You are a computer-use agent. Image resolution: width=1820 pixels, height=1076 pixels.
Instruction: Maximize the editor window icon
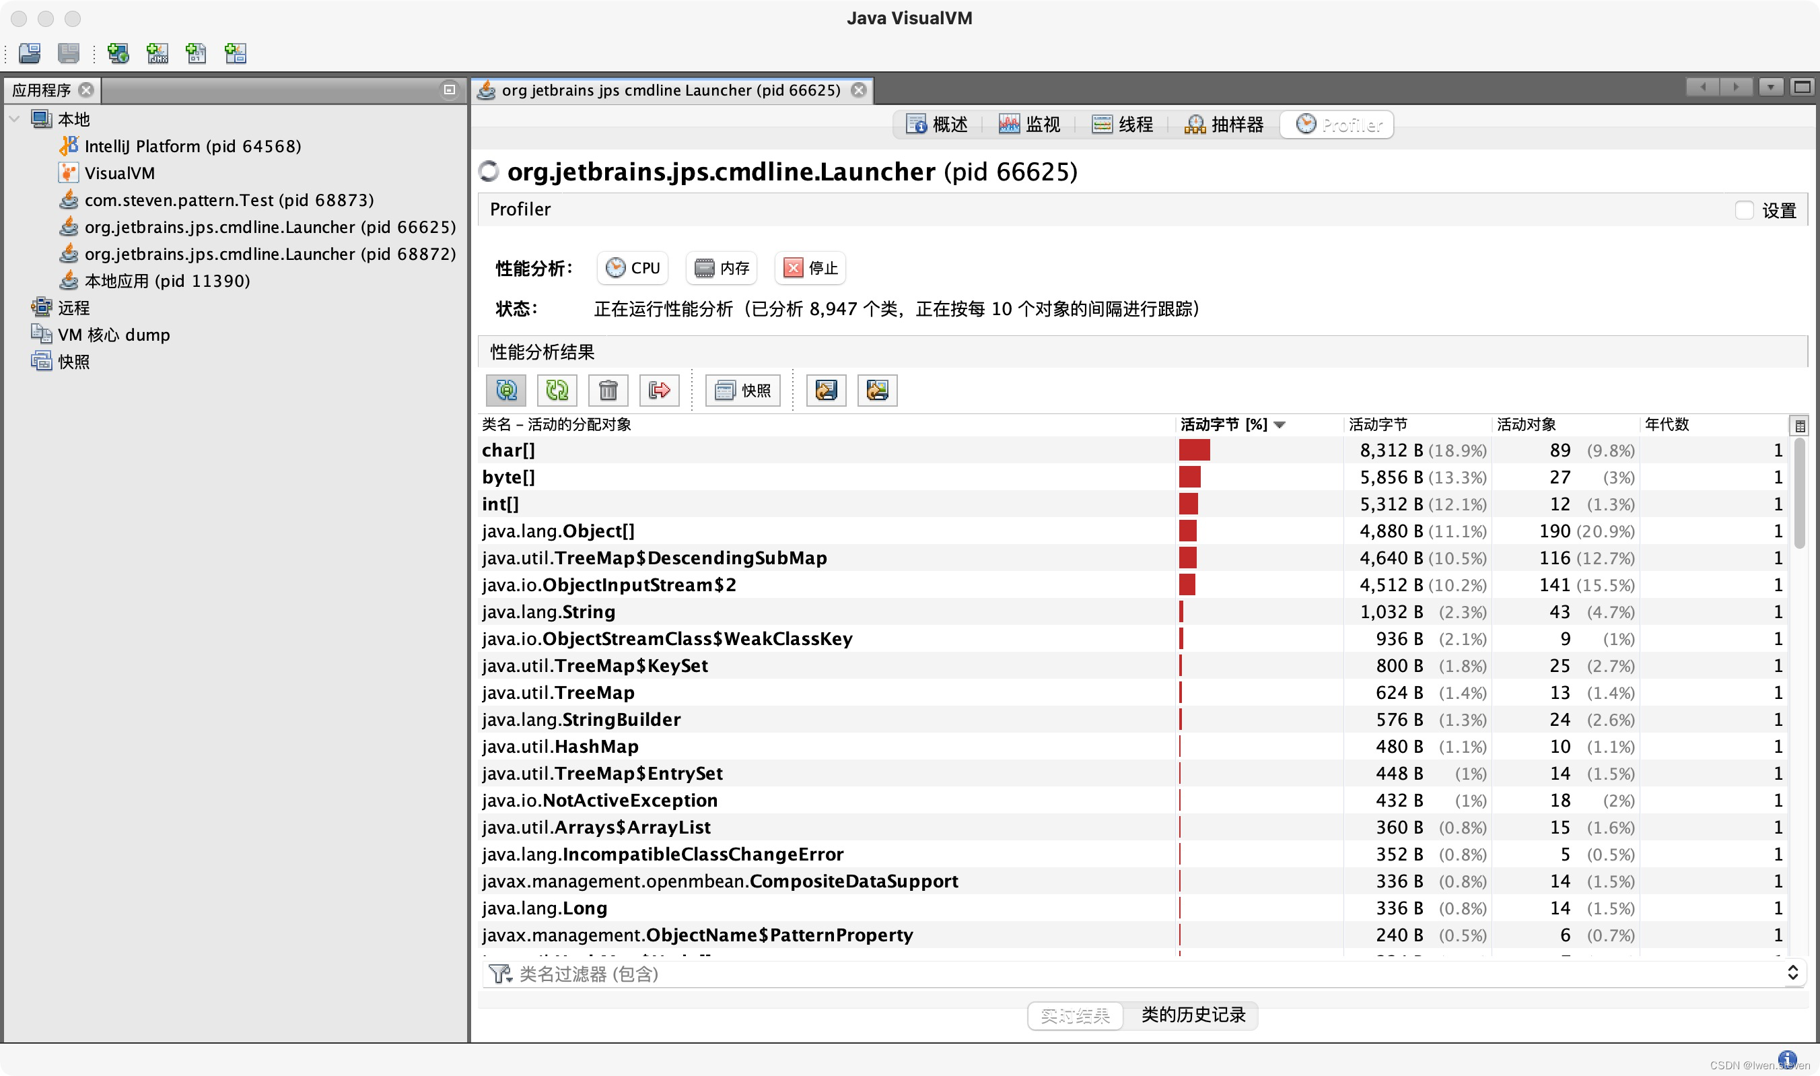(x=1802, y=87)
